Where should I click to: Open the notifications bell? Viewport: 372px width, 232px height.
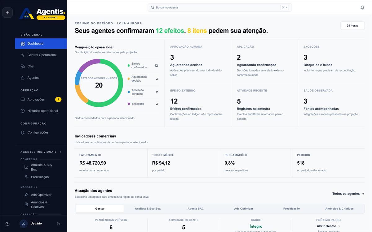click(x=362, y=7)
